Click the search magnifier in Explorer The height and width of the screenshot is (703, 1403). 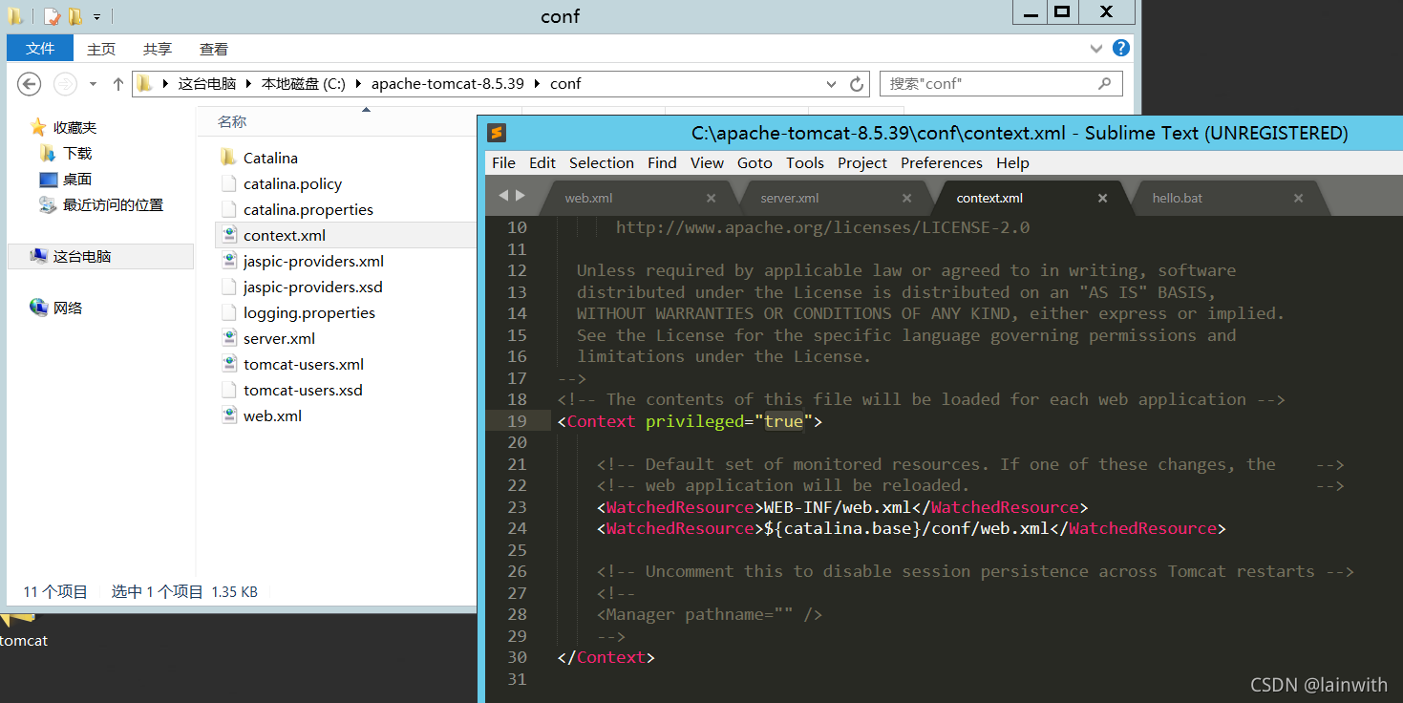[1104, 83]
